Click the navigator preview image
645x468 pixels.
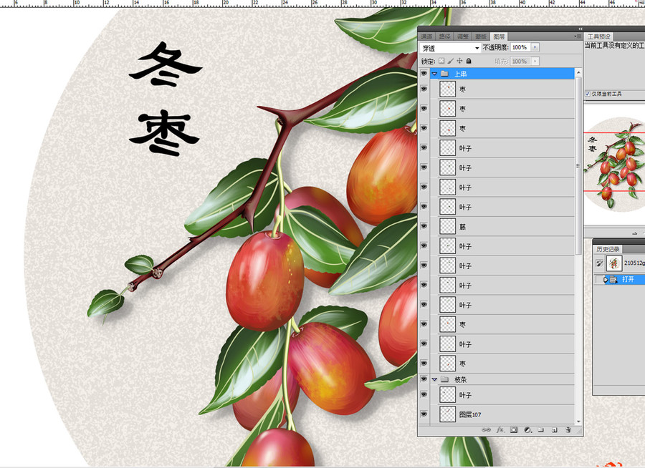tap(614, 165)
